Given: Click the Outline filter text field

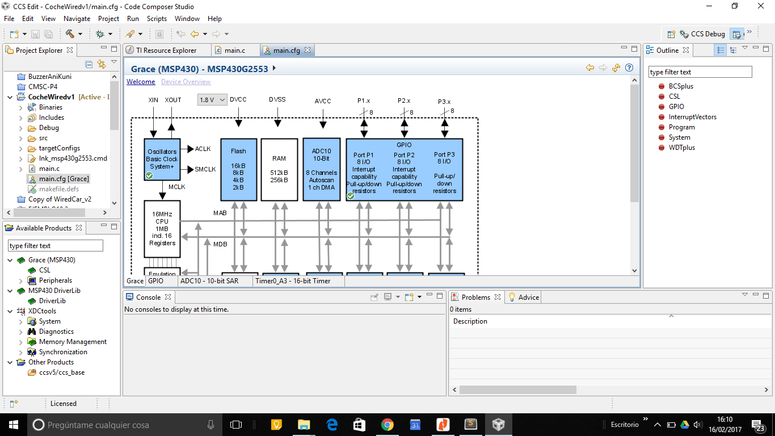Looking at the screenshot, I should click(x=700, y=72).
